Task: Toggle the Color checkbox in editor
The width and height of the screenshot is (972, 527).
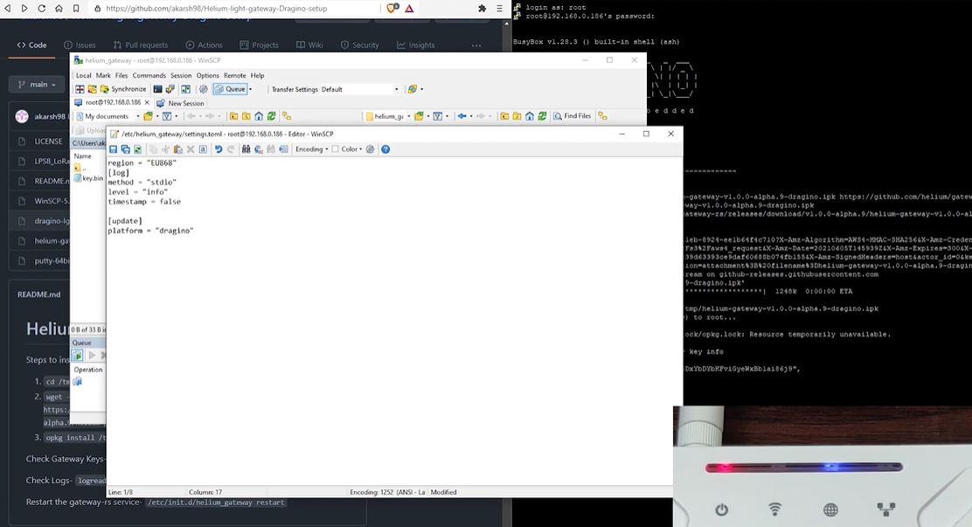Action: [336, 149]
